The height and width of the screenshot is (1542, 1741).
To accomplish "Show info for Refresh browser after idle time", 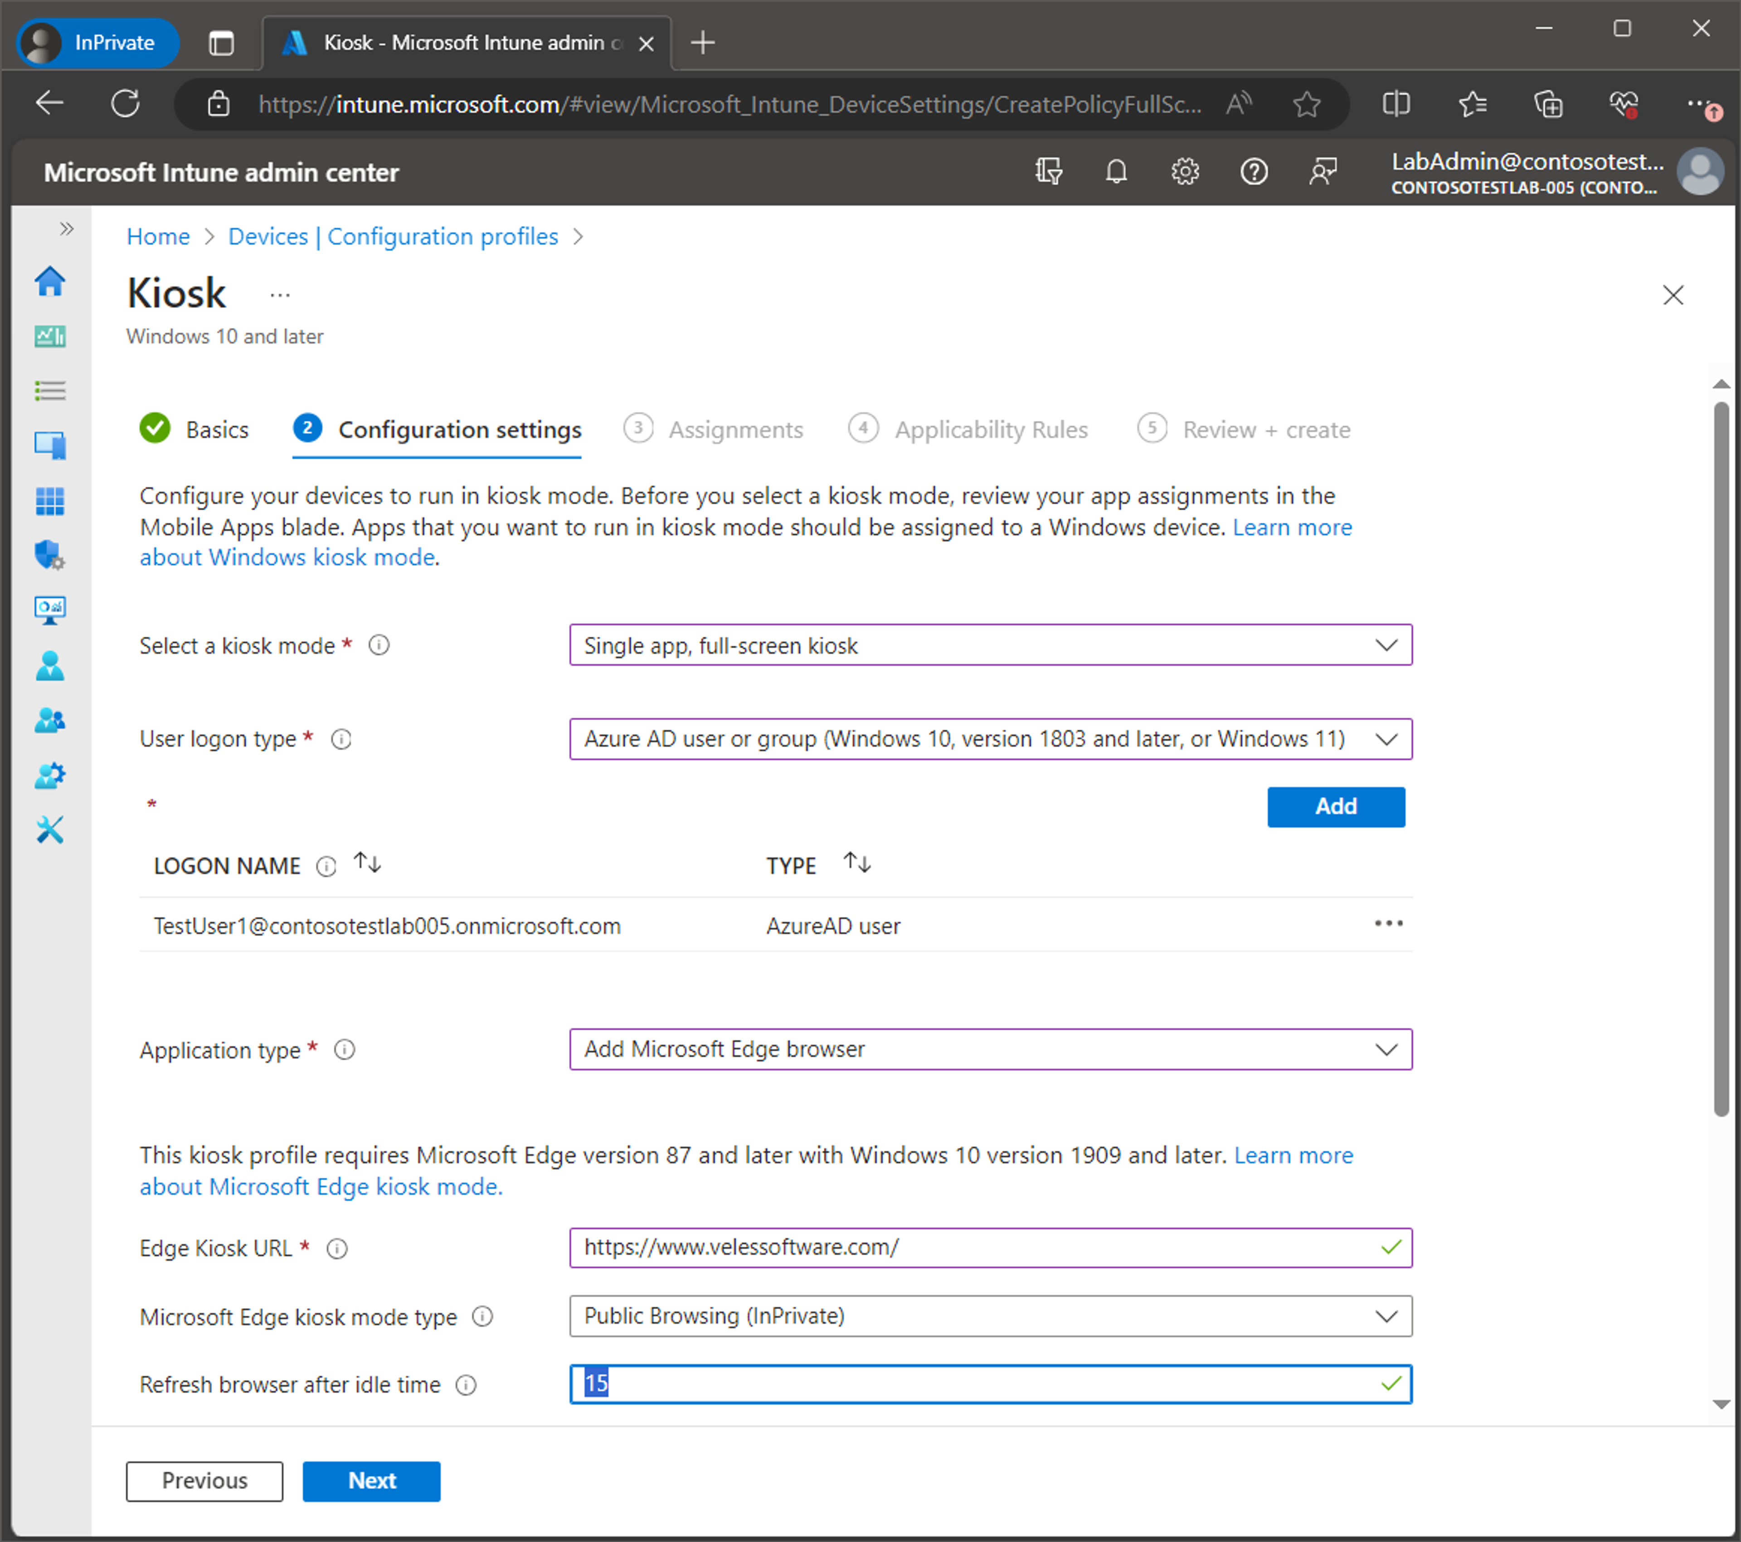I will (x=466, y=1384).
